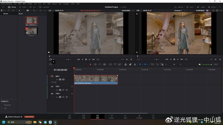
Task: Open the Timeline View Options icon
Action: click(x=50, y=64)
